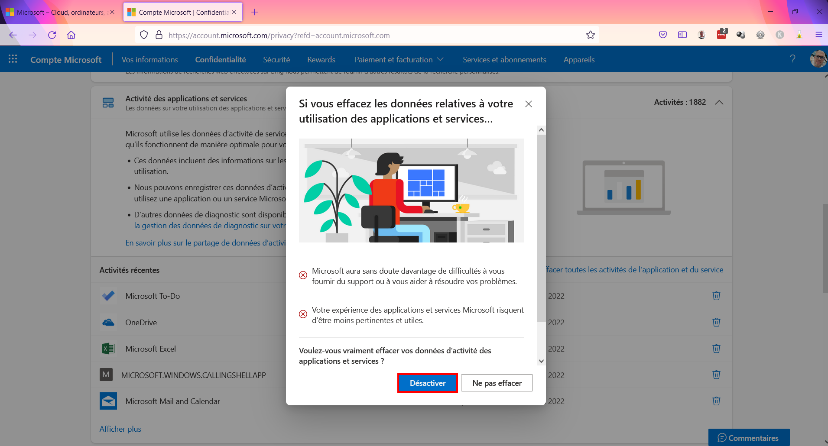Bookmark the page with star icon

pos(590,35)
